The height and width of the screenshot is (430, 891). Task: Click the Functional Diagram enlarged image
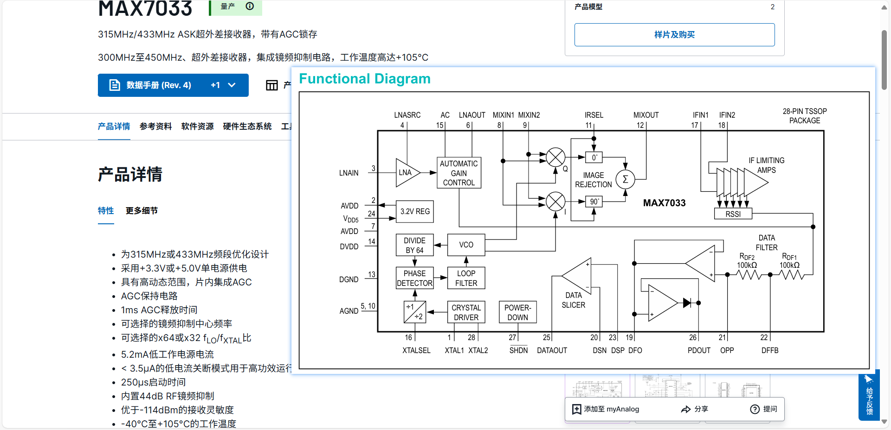click(x=583, y=221)
